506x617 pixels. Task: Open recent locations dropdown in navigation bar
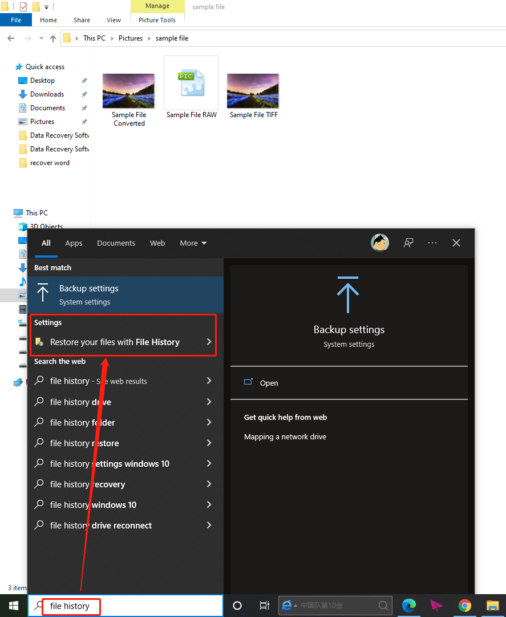tap(41, 38)
